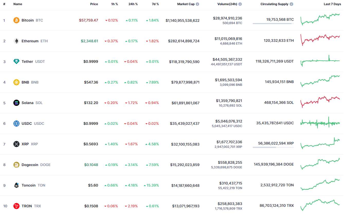Sort by the 24h % column header
345x215 pixels.
click(133, 4)
